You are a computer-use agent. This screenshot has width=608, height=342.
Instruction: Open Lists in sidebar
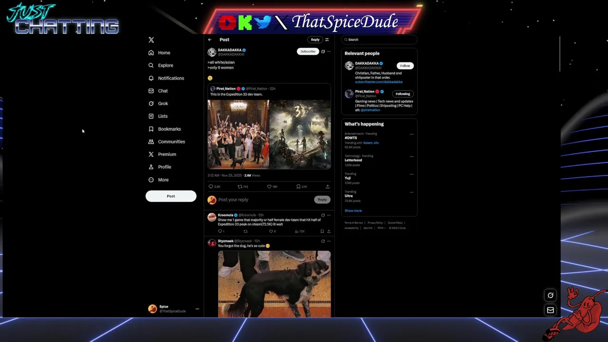point(158,116)
